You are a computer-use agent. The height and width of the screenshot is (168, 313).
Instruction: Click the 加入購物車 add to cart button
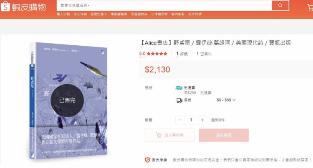click(170, 135)
